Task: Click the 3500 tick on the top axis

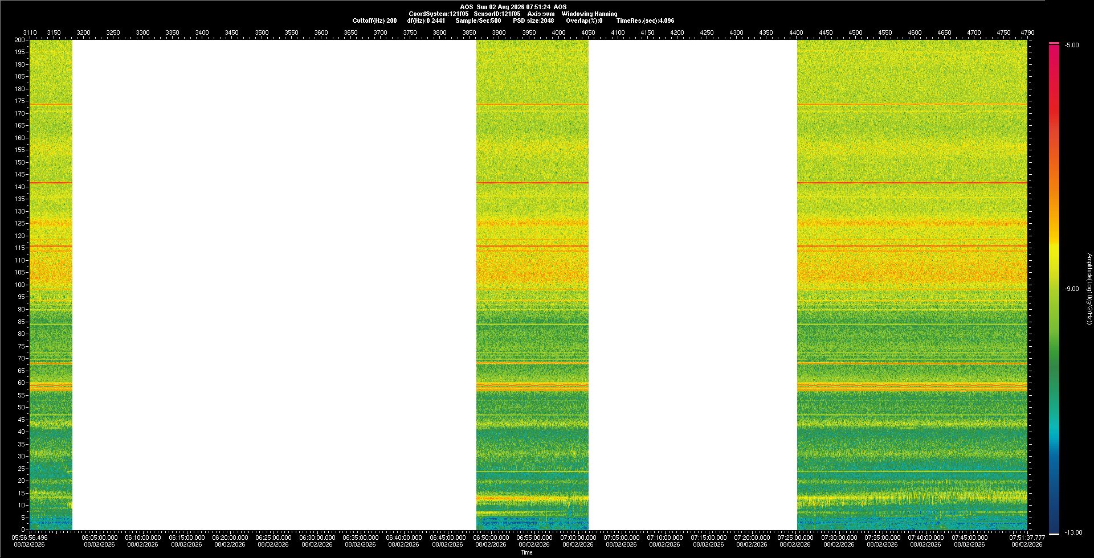Action: tap(262, 32)
